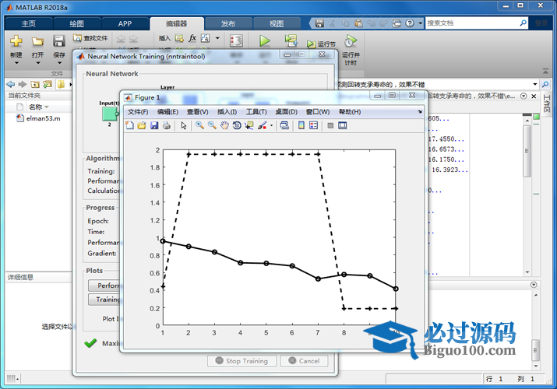Switch to the 主页 ribbon tab
The image size is (557, 389).
point(28,24)
